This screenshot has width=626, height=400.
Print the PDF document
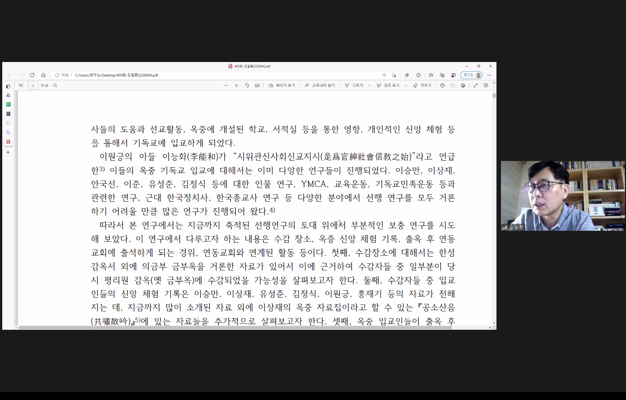[x=442, y=86]
